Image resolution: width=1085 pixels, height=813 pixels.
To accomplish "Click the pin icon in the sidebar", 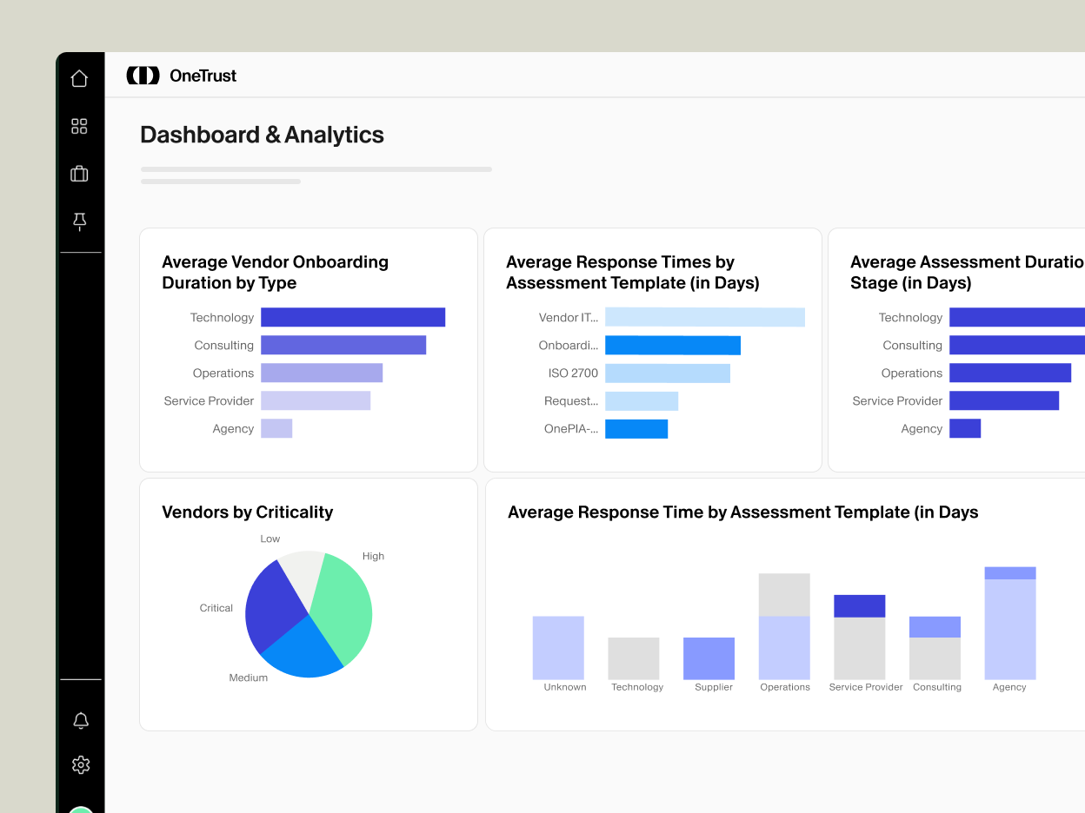I will (x=80, y=221).
